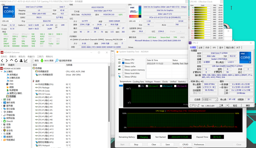Open the graph chart toolbar icon
256x148 pixels.
(x=26, y=60)
